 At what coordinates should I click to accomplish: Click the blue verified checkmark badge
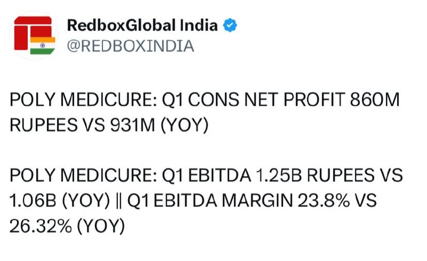(230, 25)
